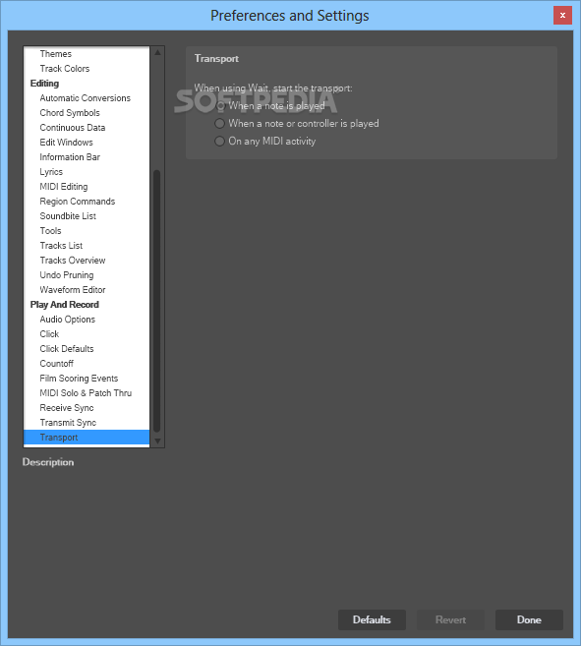Open Track Colors preferences
The height and width of the screenshot is (646, 581).
tap(87, 69)
